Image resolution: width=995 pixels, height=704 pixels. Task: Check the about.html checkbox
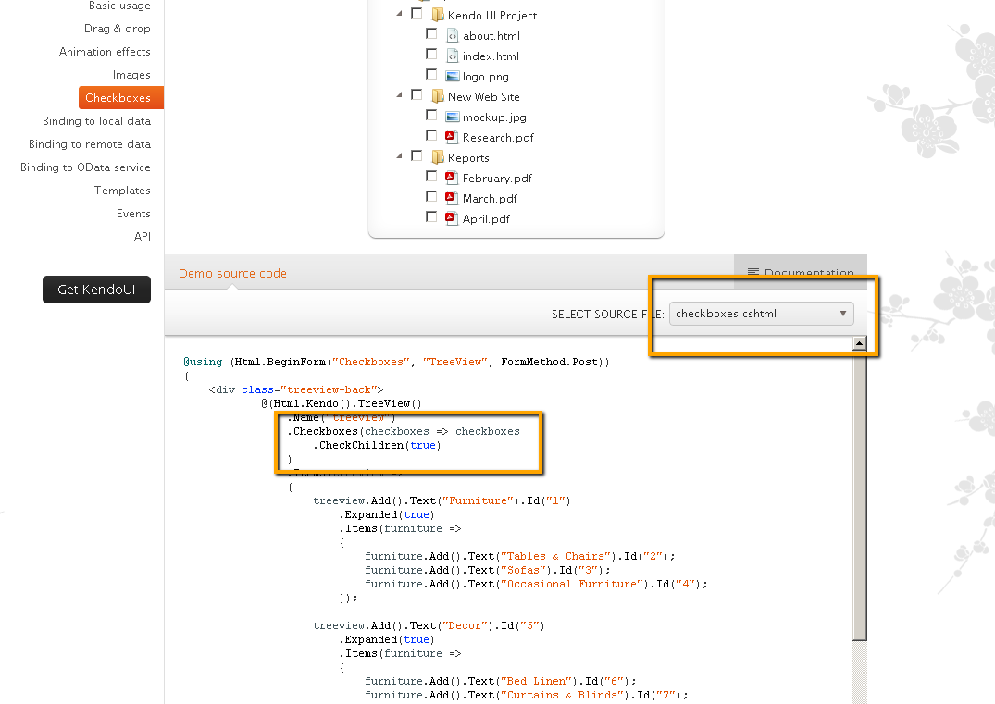[x=431, y=33]
